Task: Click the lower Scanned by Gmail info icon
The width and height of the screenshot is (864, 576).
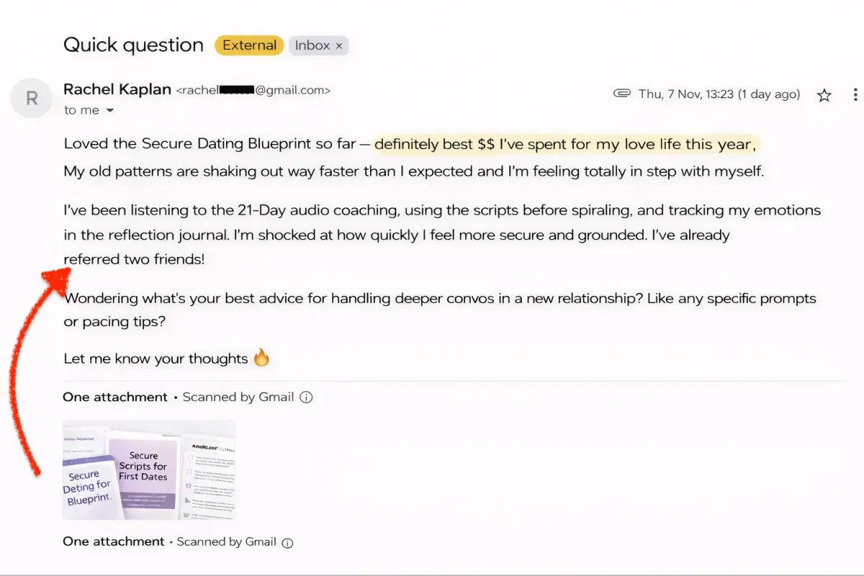Action: [287, 543]
